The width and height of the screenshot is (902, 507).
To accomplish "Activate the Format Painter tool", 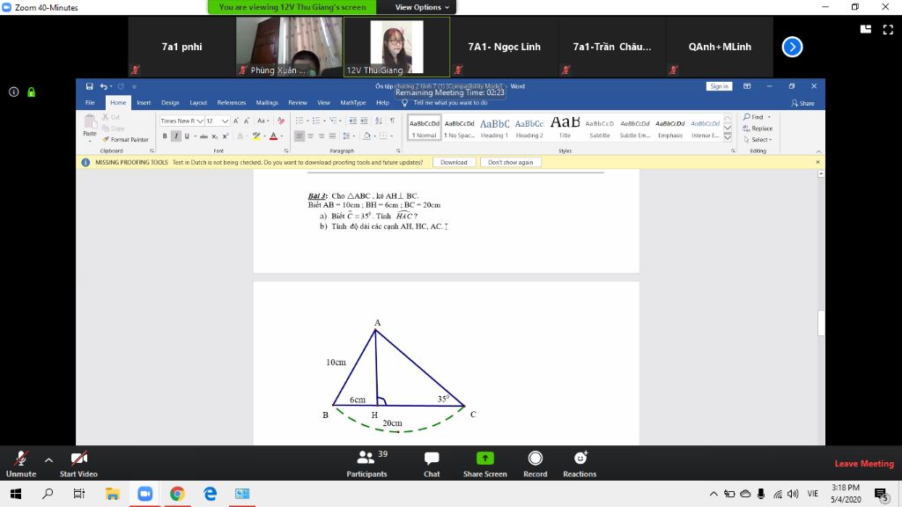I will pyautogui.click(x=125, y=140).
